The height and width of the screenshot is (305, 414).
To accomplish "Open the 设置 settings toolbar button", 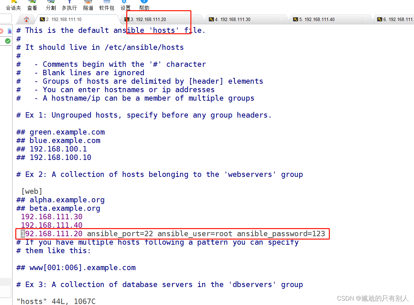I will coord(126,5).
